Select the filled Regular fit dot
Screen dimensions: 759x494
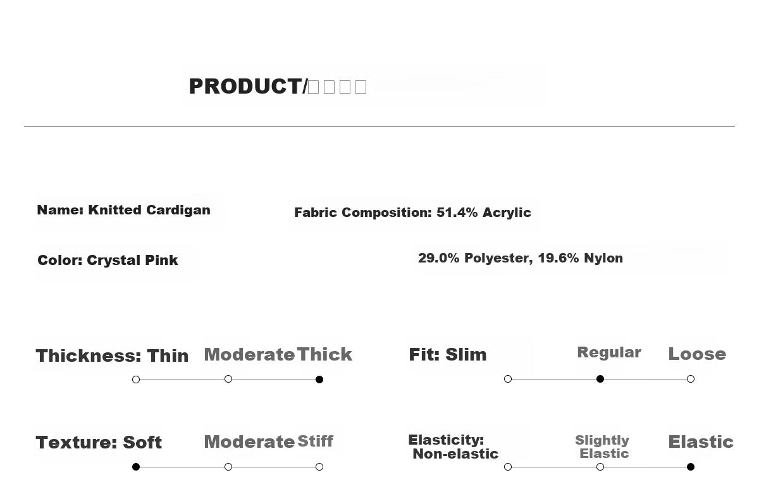click(600, 379)
